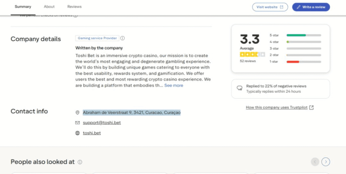Image resolution: width=346 pixels, height=174 pixels.
Task: Go to previous carousel item arrow
Action: pyautogui.click(x=315, y=162)
